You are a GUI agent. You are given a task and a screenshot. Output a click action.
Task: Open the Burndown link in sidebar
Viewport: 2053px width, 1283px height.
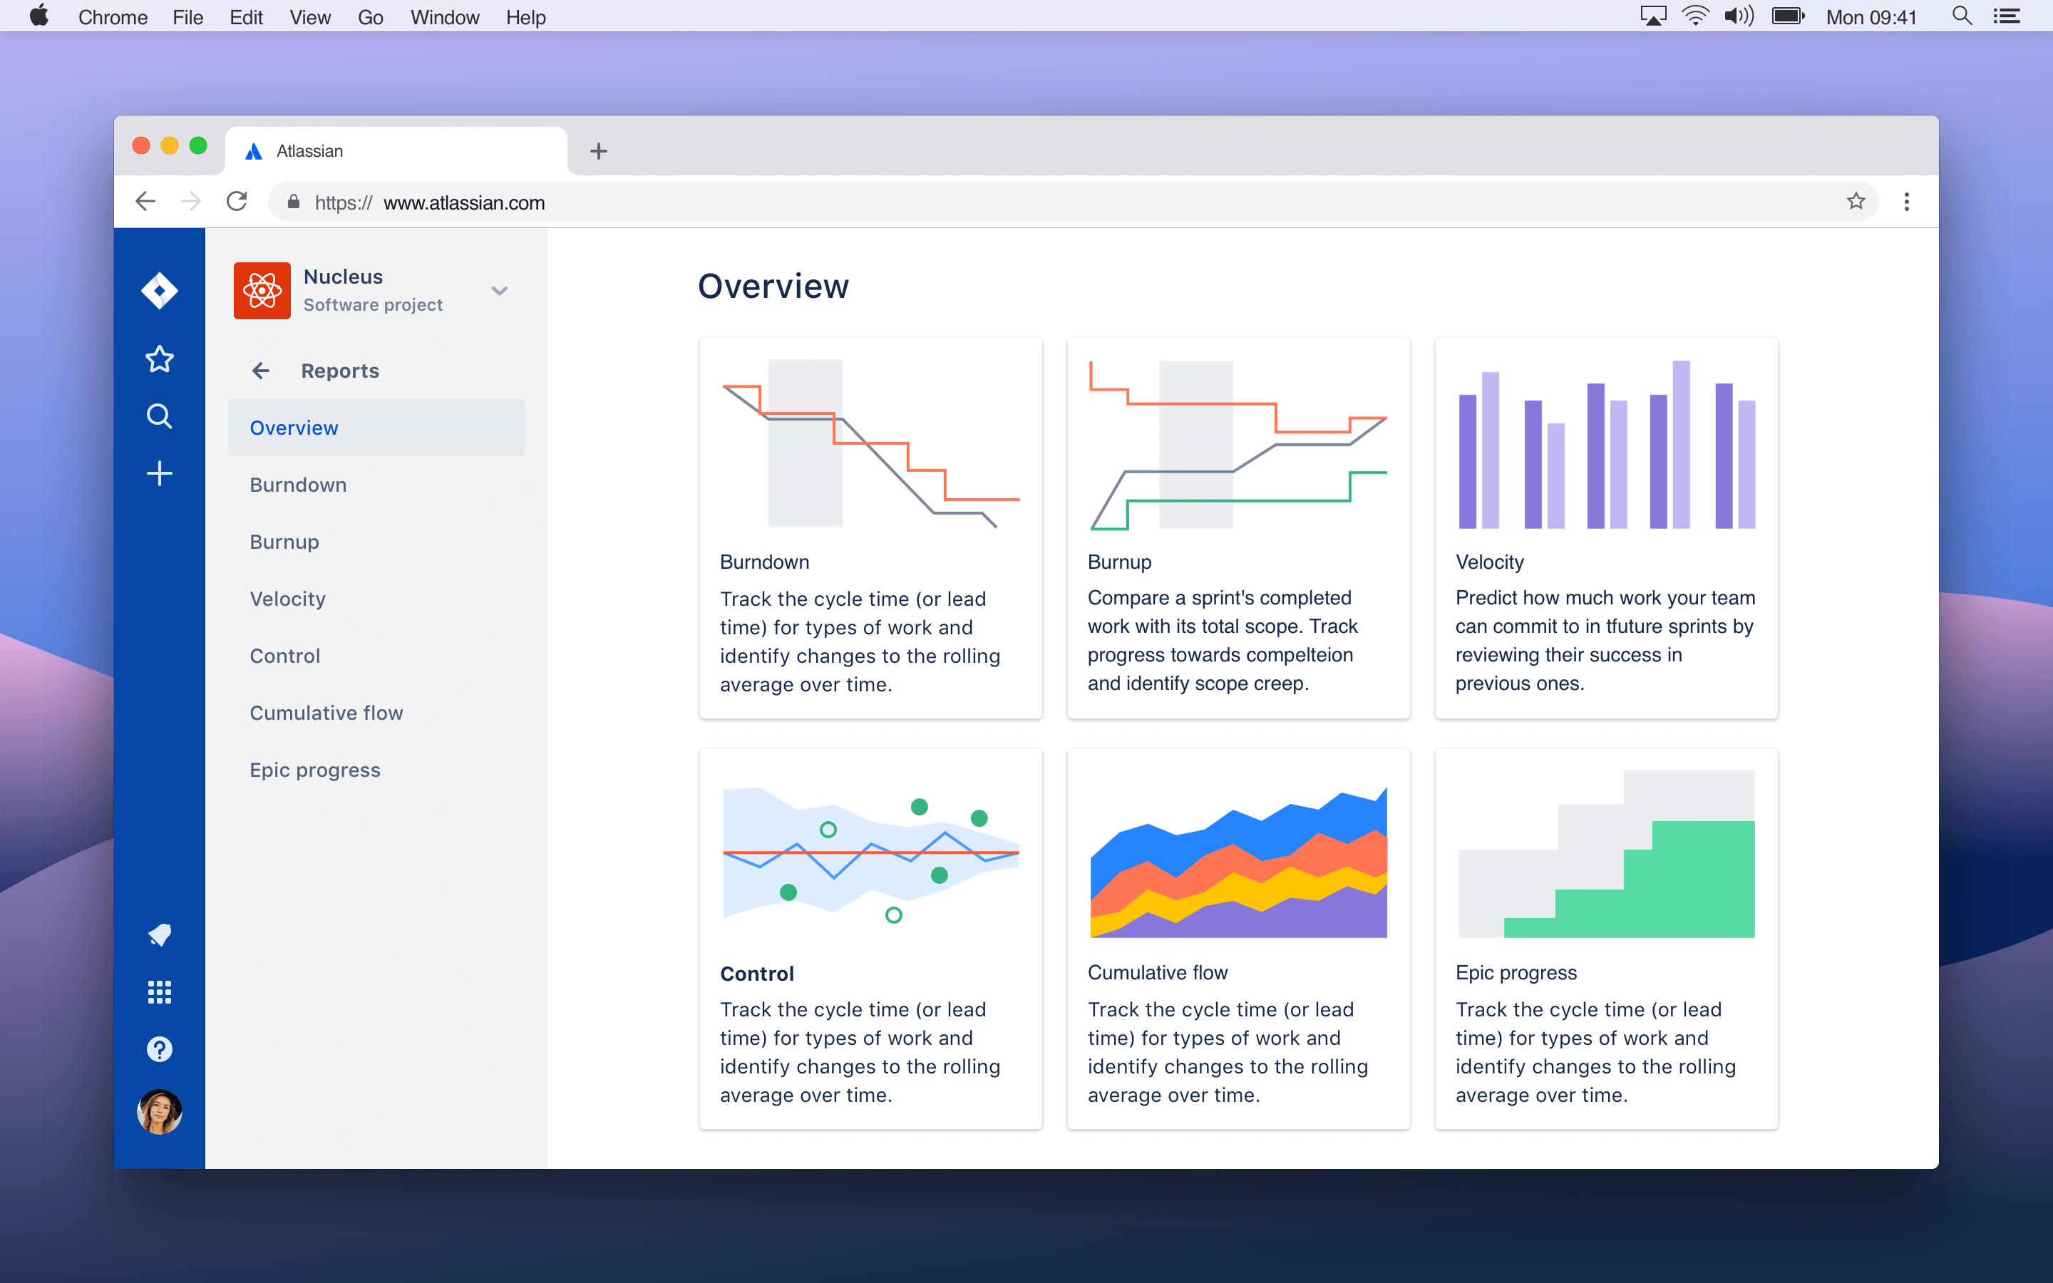pos(297,485)
